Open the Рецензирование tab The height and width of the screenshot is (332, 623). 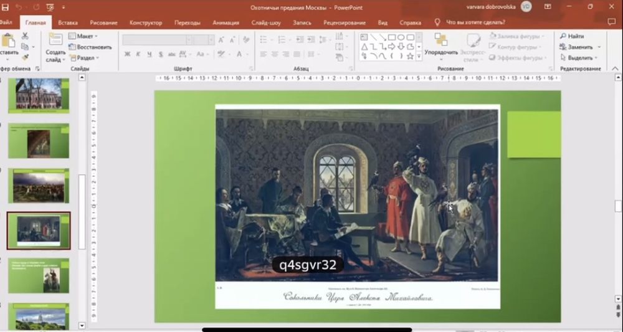click(x=345, y=22)
